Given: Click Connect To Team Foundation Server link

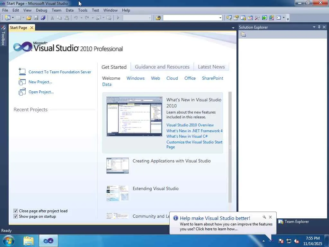Looking at the screenshot, I should click(60, 72).
